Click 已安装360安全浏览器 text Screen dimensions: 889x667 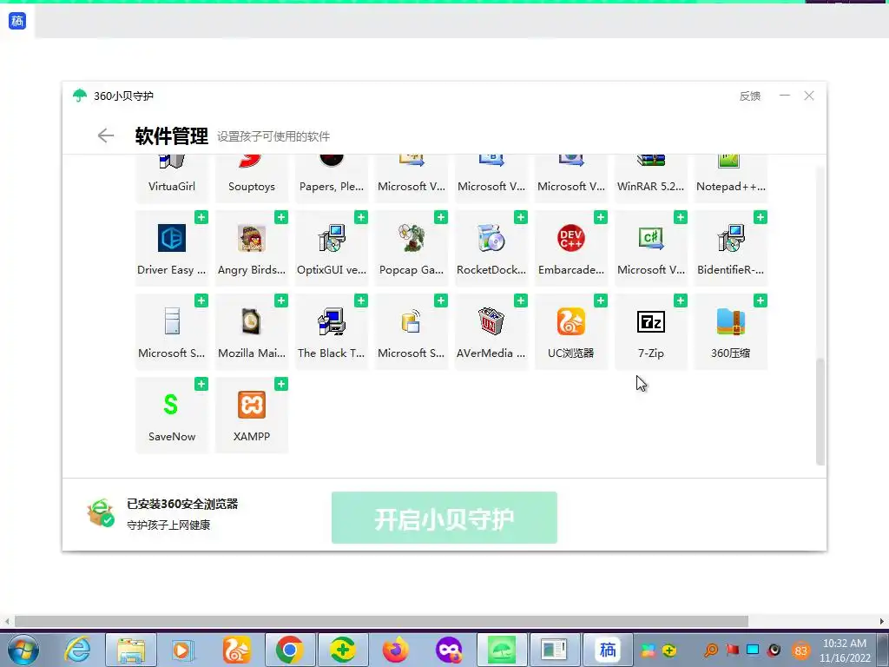click(182, 504)
